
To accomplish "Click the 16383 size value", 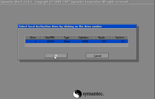I will pyautogui.click(x=51, y=41).
